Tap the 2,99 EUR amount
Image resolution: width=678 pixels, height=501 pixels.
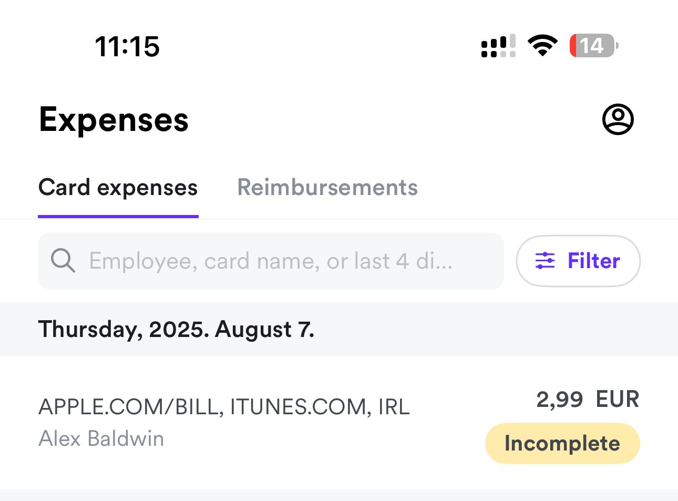(x=588, y=399)
